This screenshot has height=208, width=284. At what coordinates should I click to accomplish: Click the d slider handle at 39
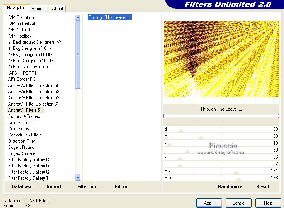pos(181,131)
